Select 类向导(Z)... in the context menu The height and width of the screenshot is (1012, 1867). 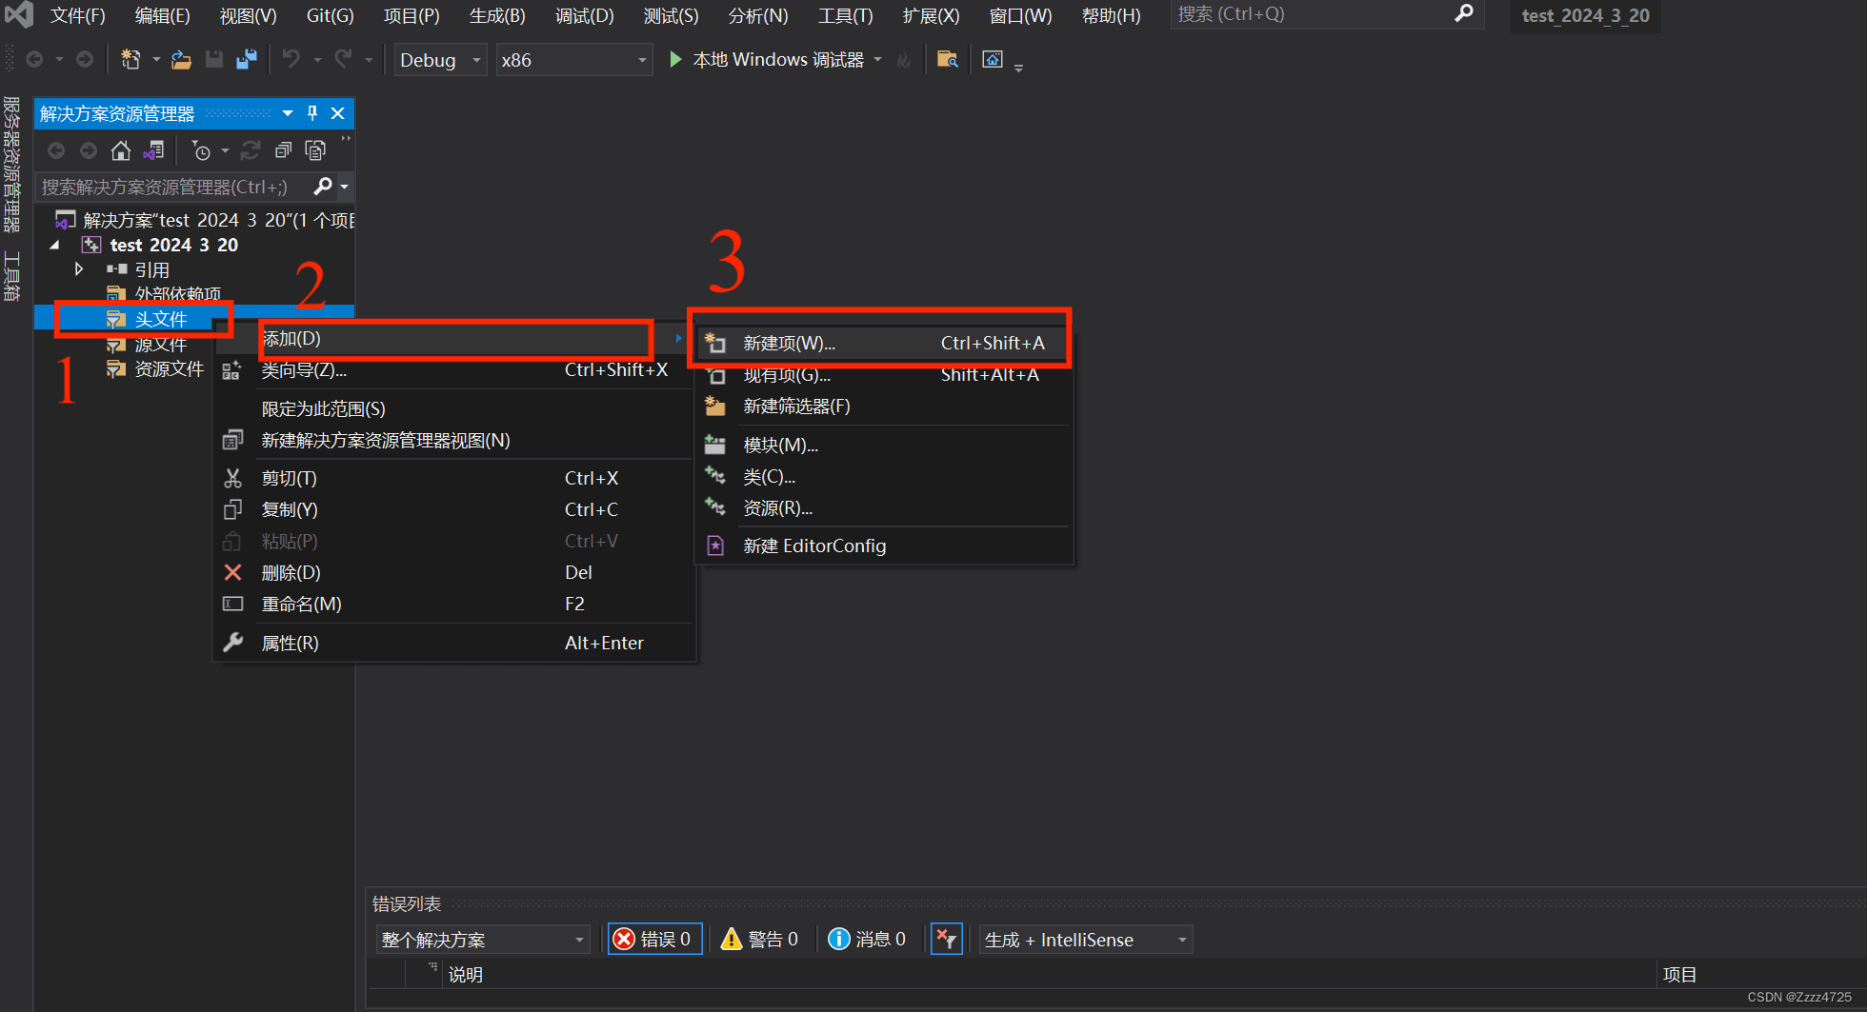(x=455, y=370)
